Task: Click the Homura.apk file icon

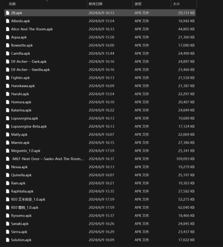Action: [8, 102]
